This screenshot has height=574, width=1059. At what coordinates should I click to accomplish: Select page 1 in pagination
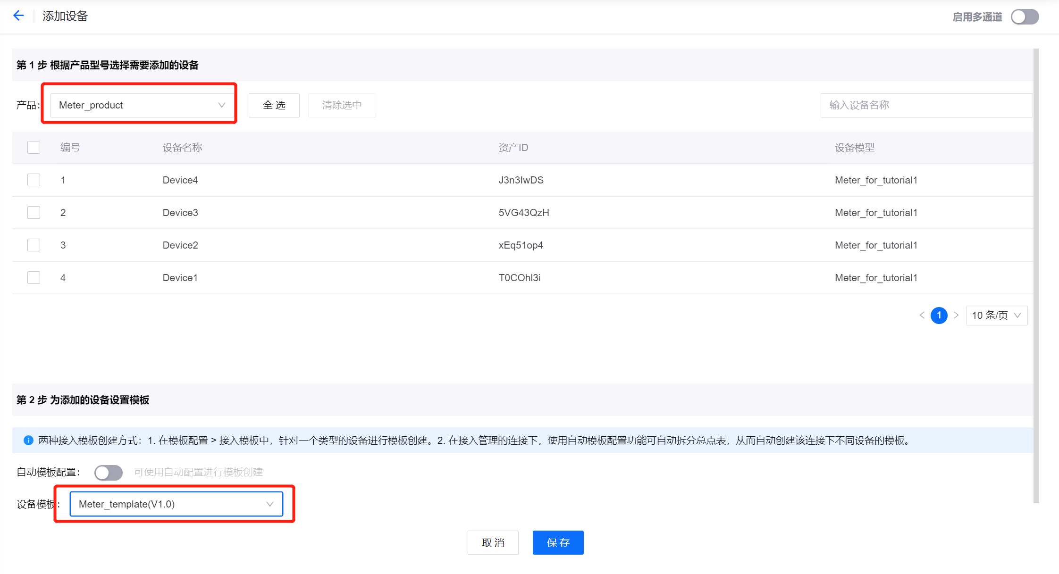click(939, 315)
